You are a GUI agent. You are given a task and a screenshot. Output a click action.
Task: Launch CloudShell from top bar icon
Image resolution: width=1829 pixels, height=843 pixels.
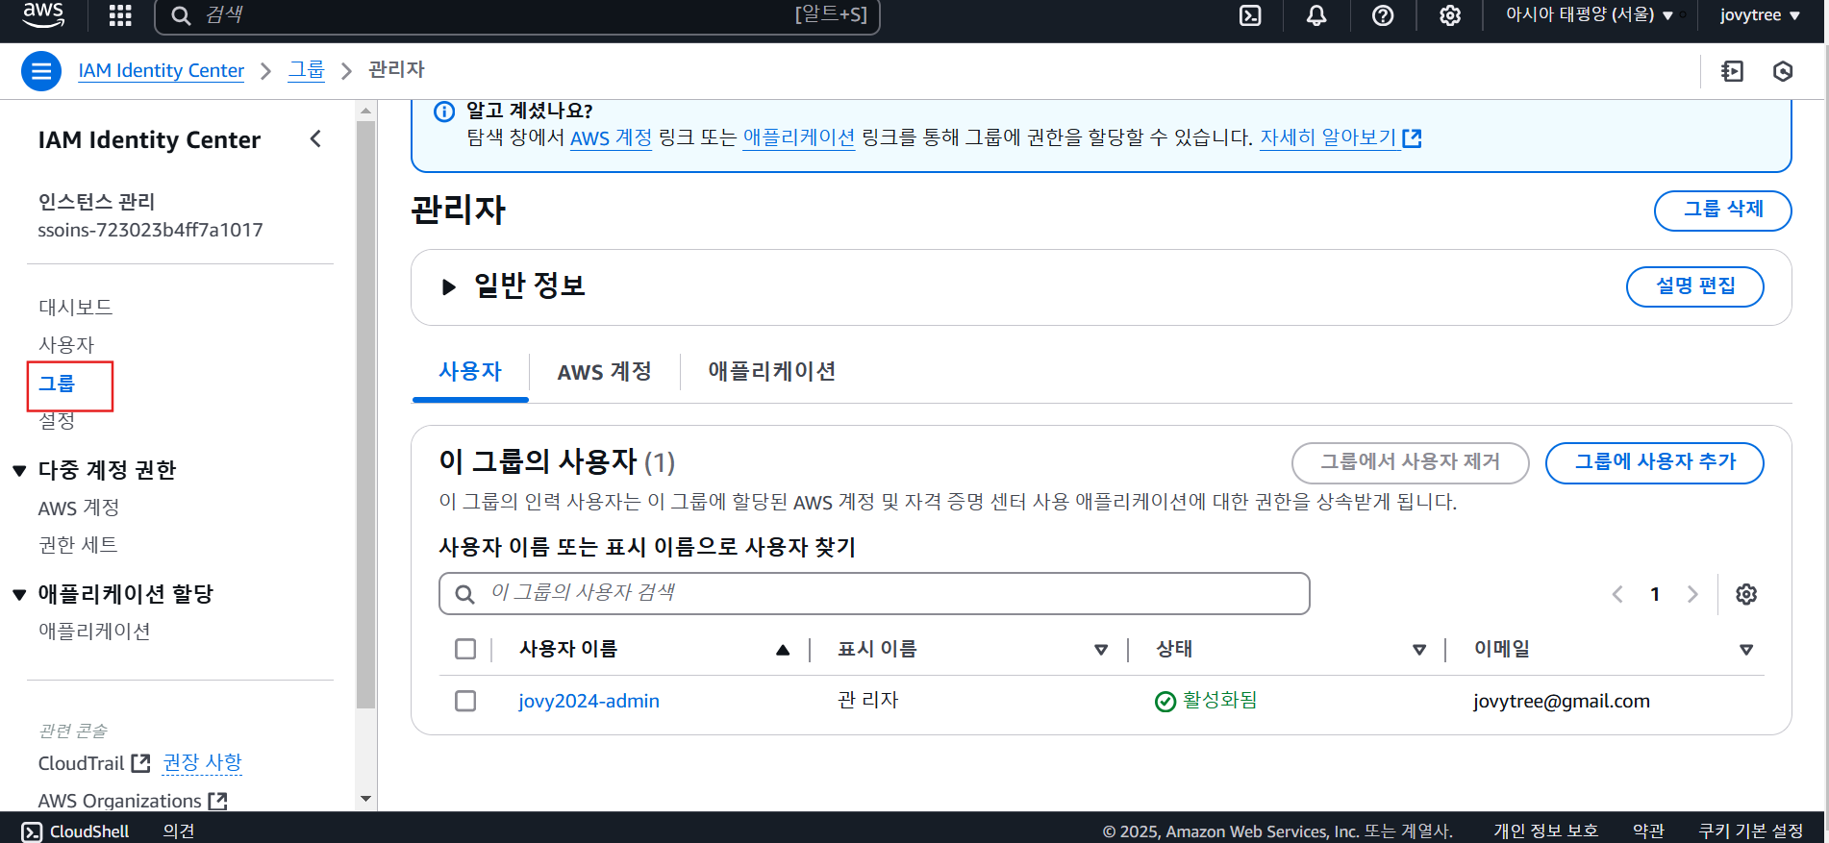[1250, 15]
